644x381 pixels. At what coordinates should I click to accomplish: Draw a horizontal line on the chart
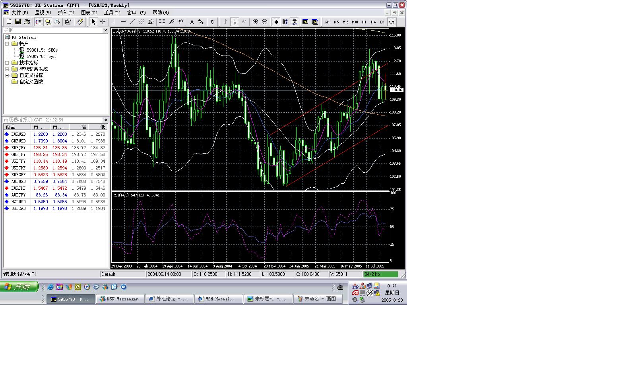123,22
